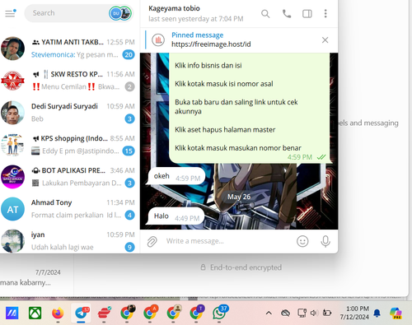Open KPS shopping (Indo... channel

[70, 145]
